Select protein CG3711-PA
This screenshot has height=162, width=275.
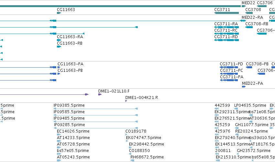coord(232,77)
